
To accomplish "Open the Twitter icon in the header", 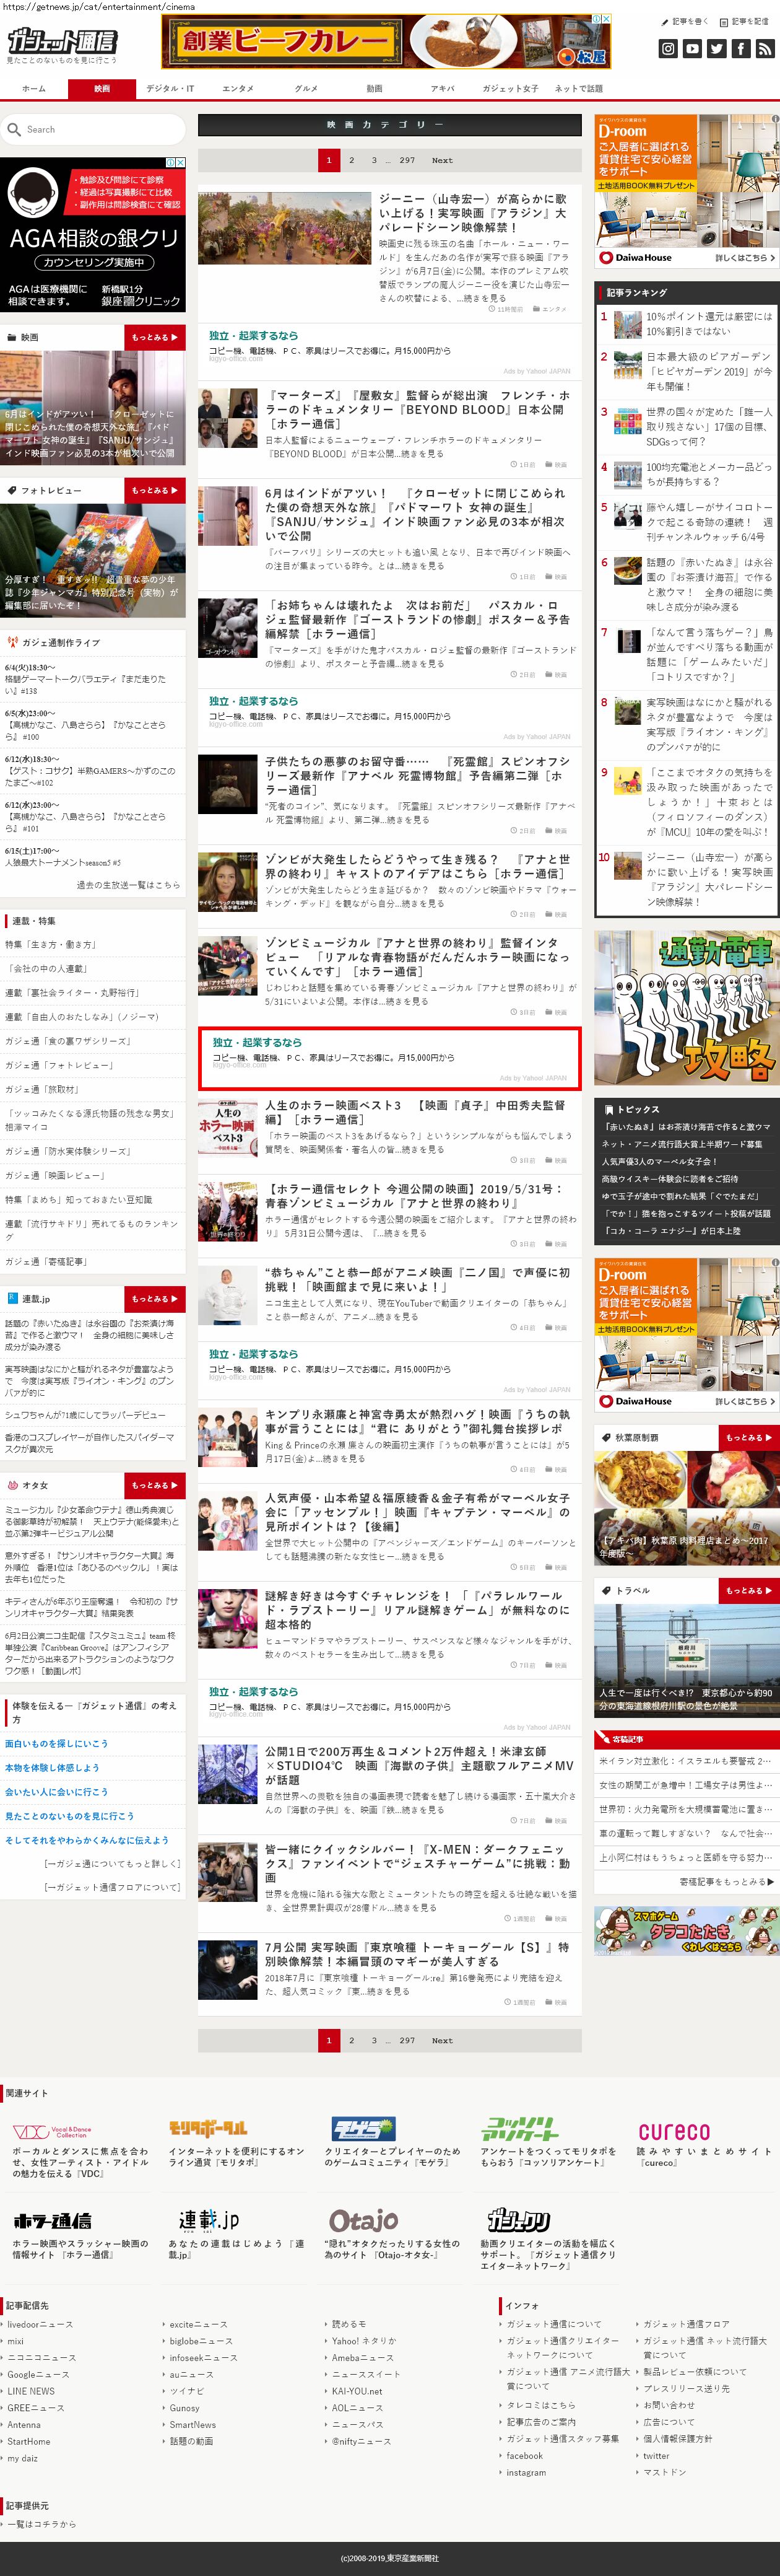I will [717, 48].
